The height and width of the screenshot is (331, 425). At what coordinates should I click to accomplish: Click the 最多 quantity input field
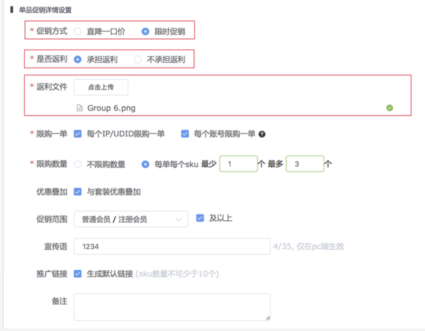[305, 164]
